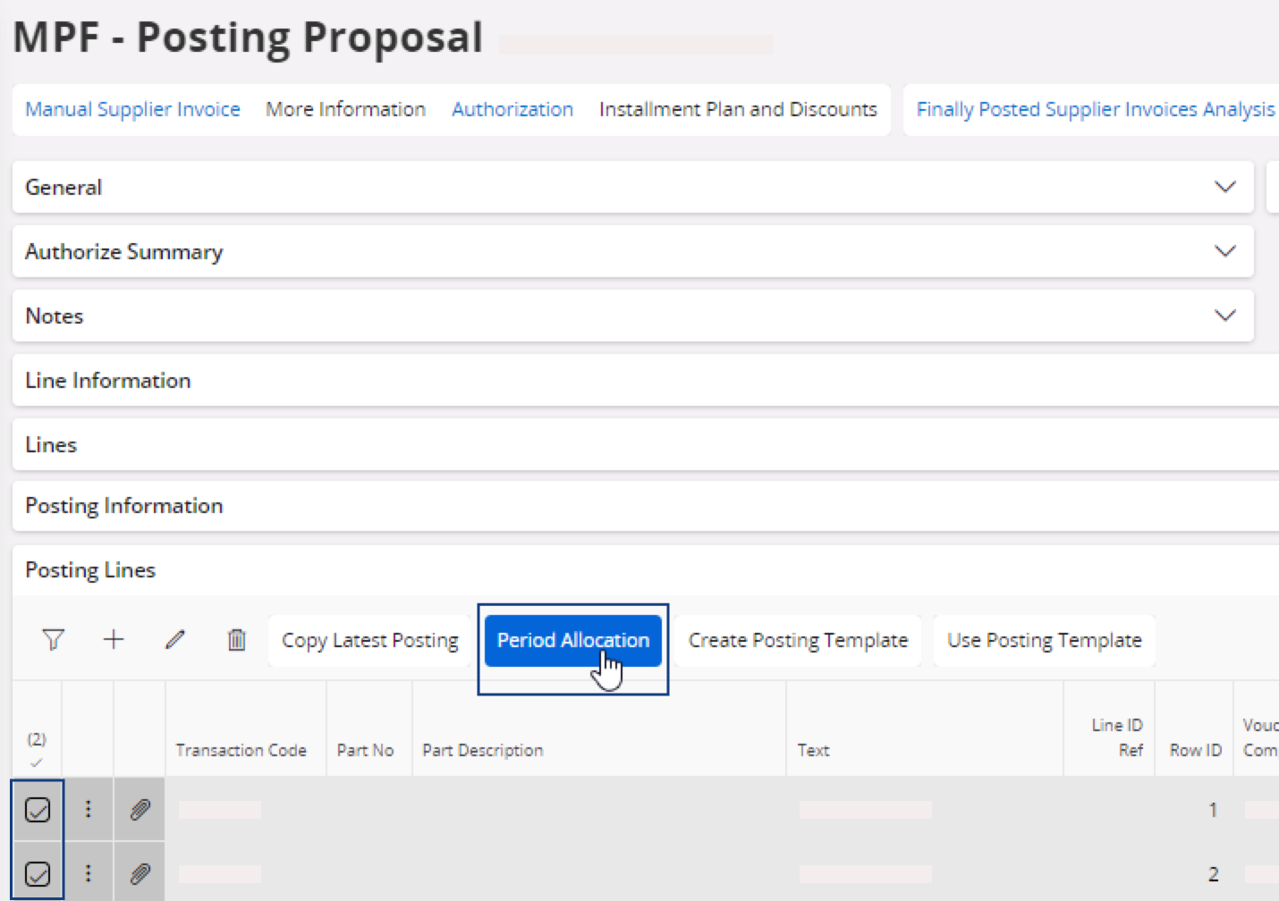Click Copy Latest Posting button
This screenshot has height=901, width=1279.
pyautogui.click(x=369, y=640)
